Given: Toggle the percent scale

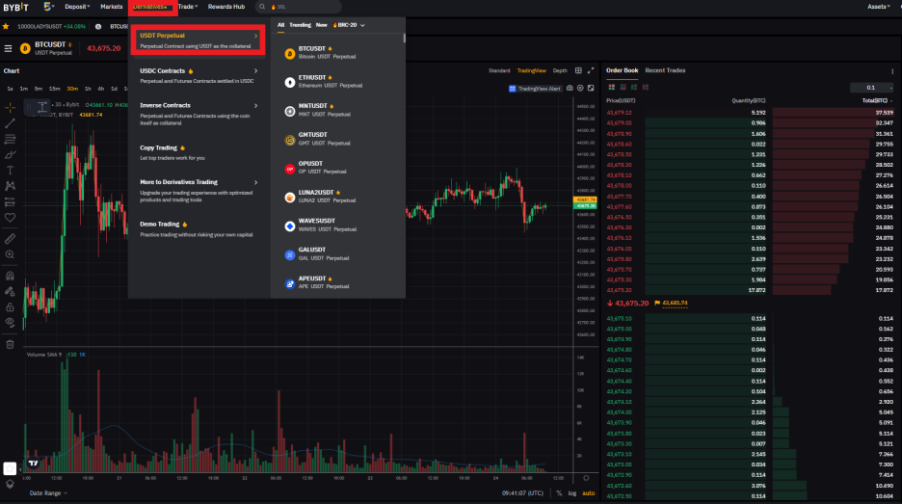Looking at the screenshot, I should 559,493.
